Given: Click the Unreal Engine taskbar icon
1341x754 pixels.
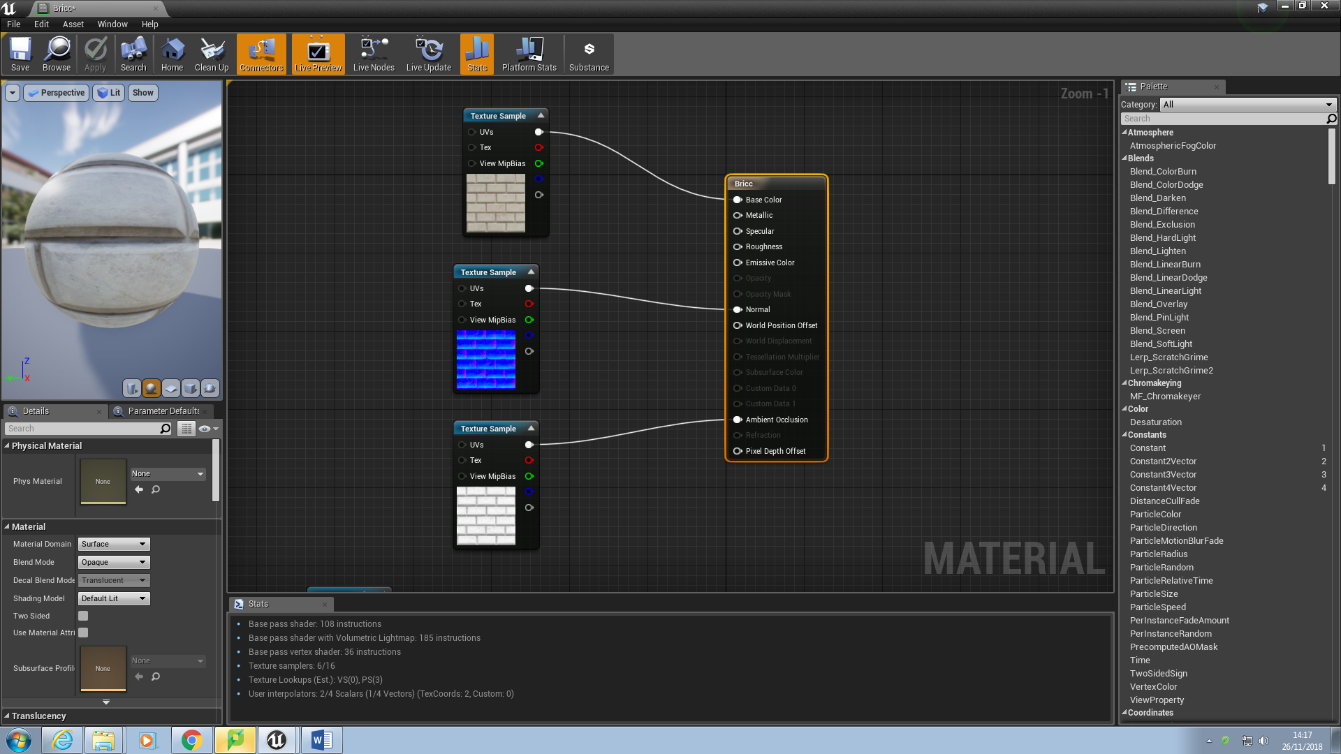Looking at the screenshot, I should click(277, 740).
